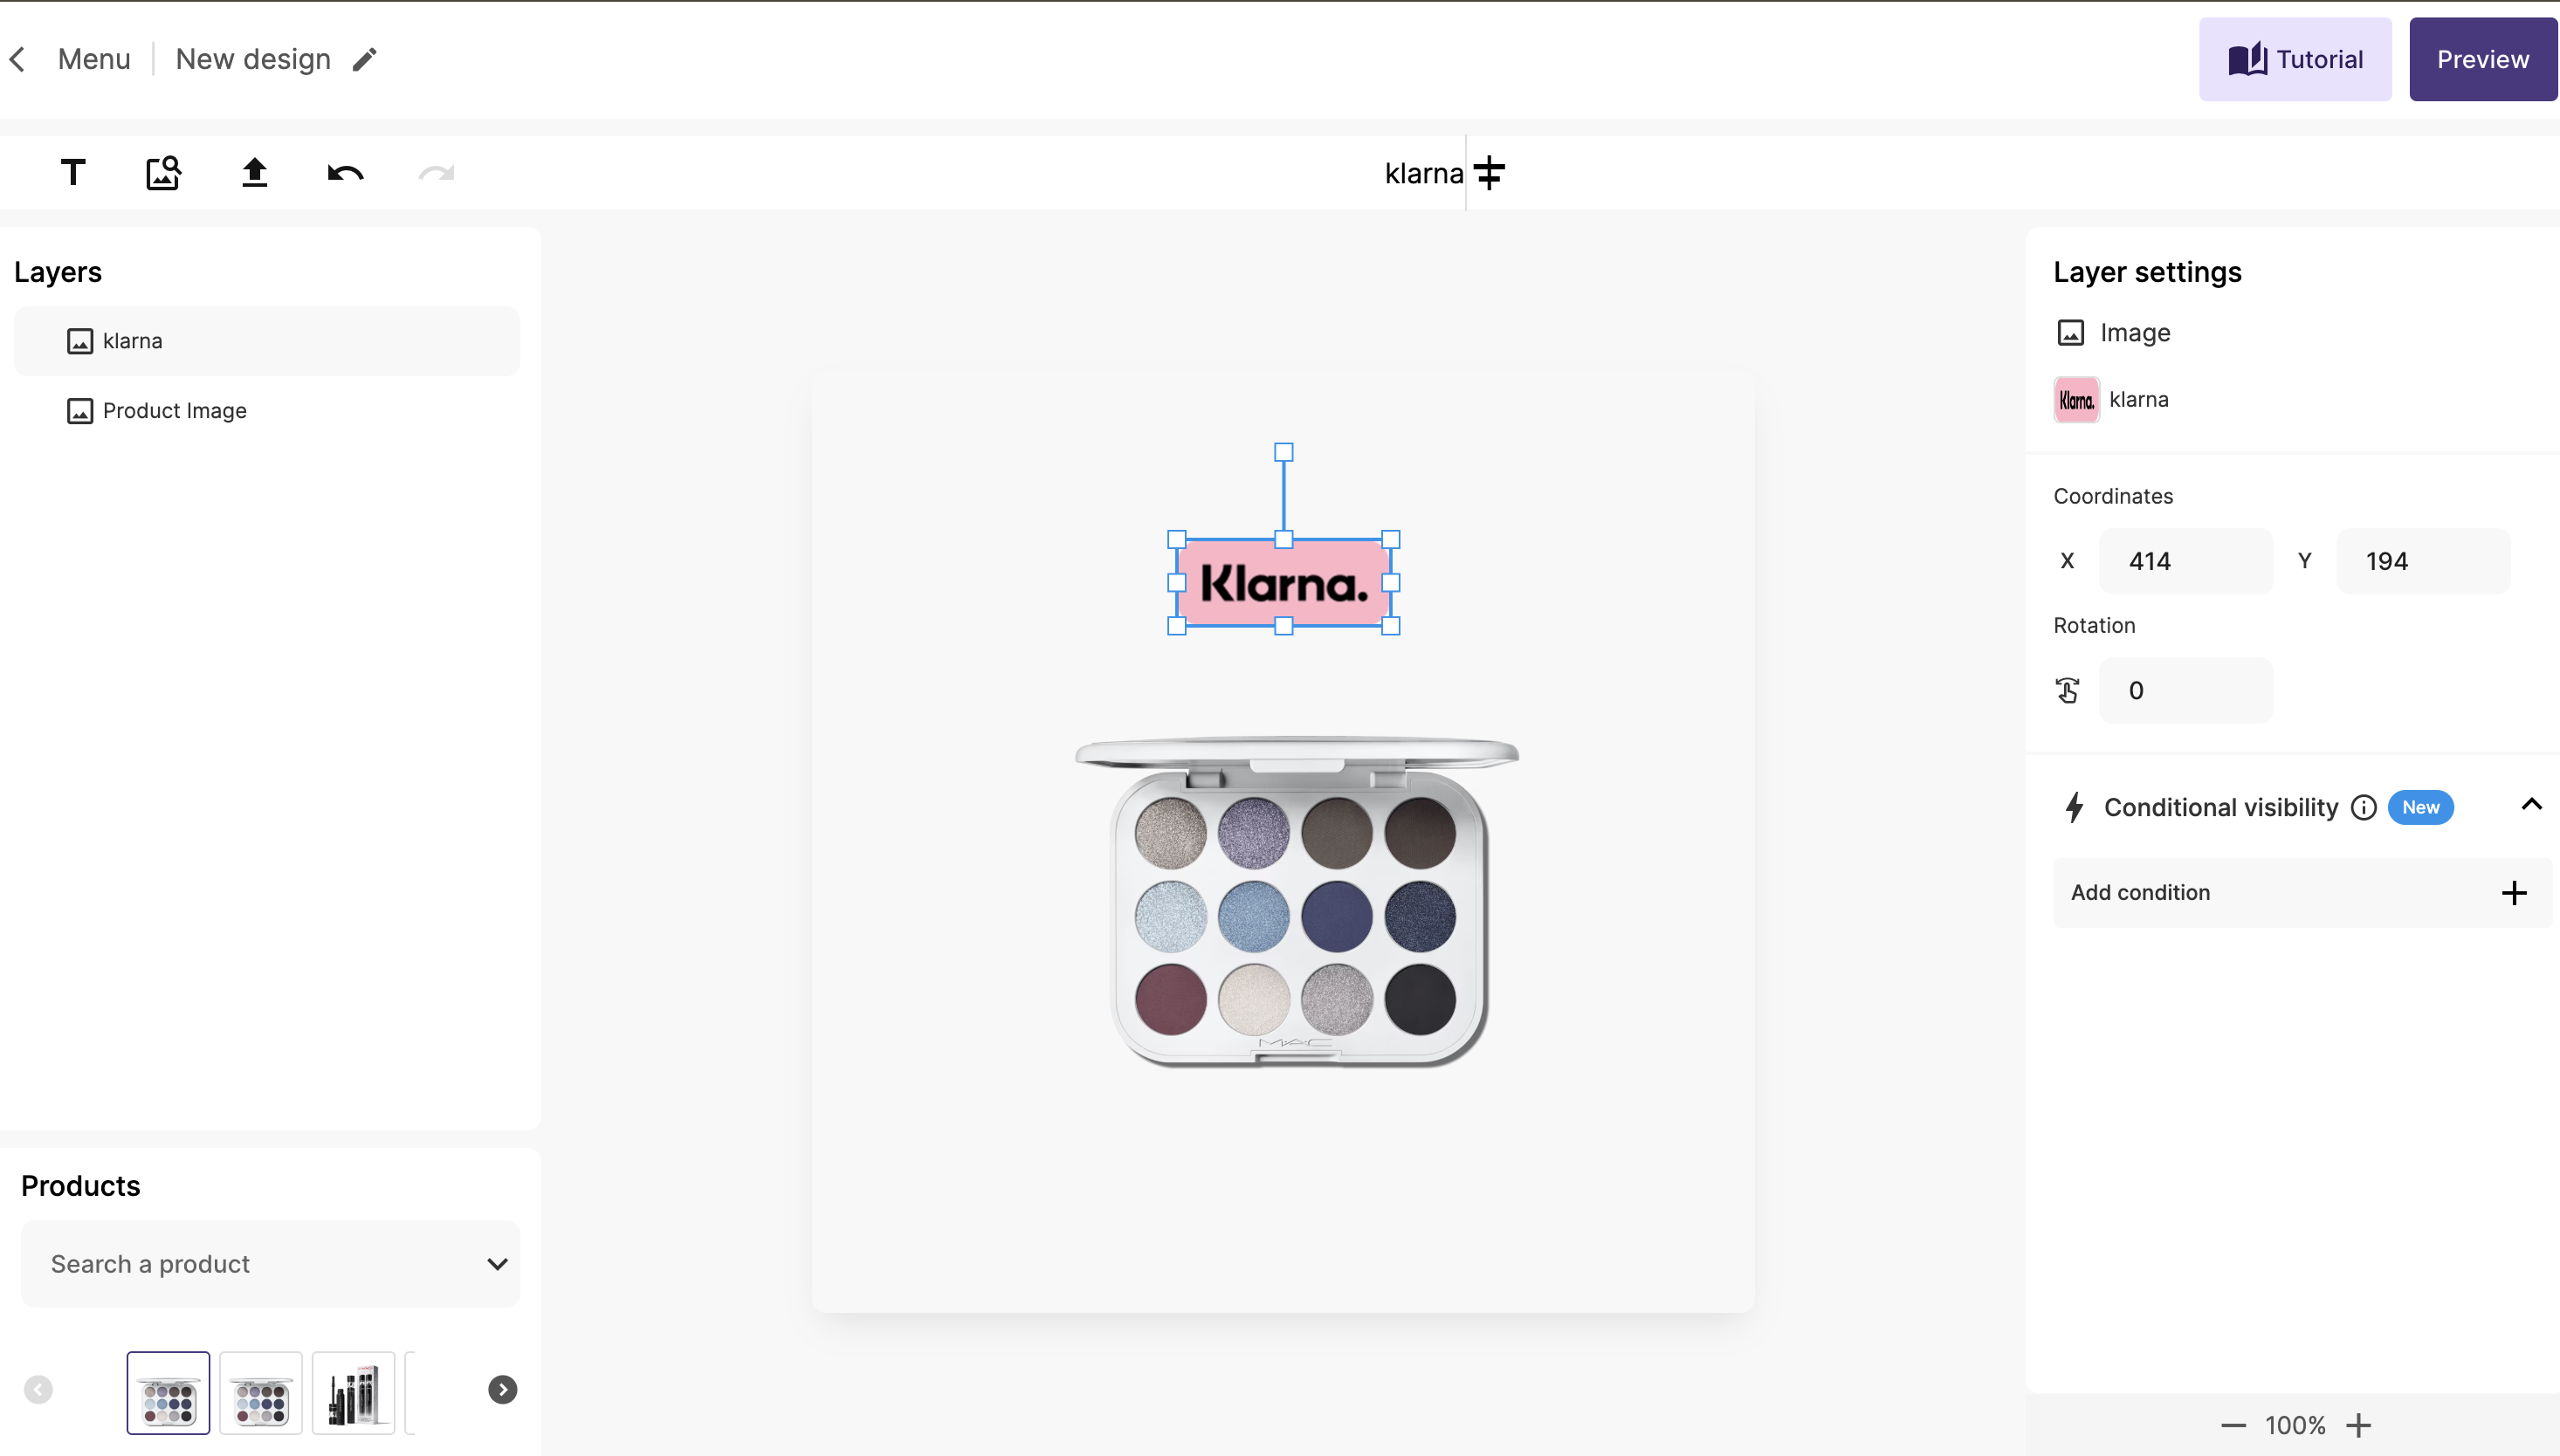
Task: Select the mascara product thumbnail
Action: [x=353, y=1393]
